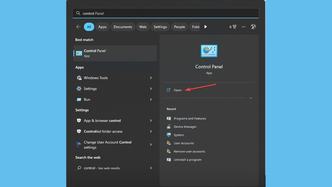Screen dimensions: 332x187
Task: Expand Windows Tools with its chevron
Action: click(151, 78)
